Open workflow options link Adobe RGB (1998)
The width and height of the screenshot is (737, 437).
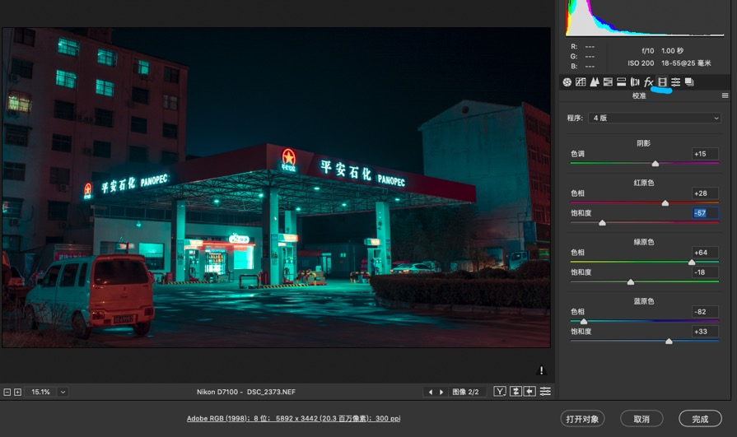coord(294,418)
